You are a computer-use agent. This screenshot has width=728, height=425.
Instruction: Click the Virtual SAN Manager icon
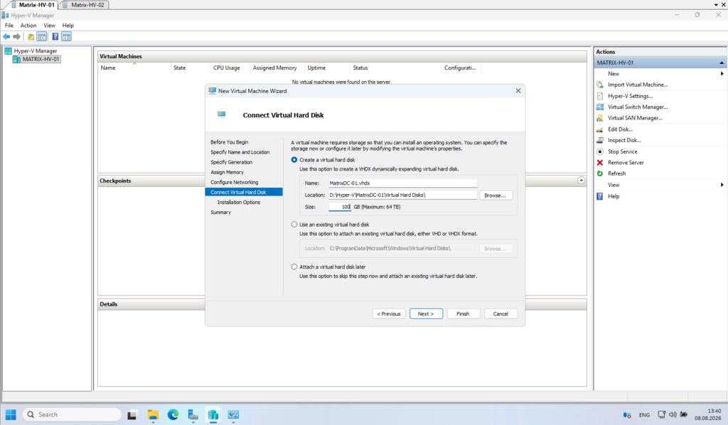click(x=600, y=118)
